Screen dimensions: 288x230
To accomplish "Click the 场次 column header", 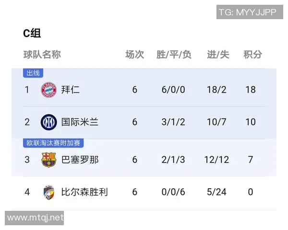I will pos(134,54).
